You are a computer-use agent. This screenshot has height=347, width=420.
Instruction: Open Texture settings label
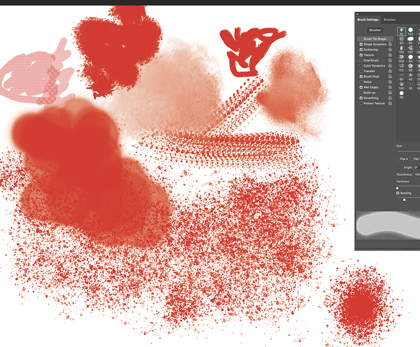pos(369,55)
